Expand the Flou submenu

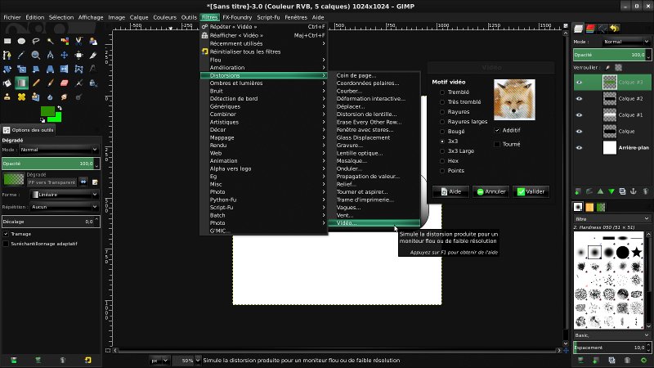coord(264,60)
